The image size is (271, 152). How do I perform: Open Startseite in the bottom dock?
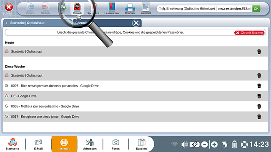click(13, 144)
